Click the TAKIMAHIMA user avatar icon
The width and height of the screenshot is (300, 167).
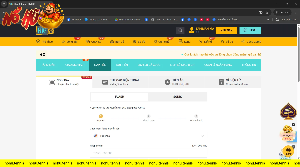click(x=191, y=30)
